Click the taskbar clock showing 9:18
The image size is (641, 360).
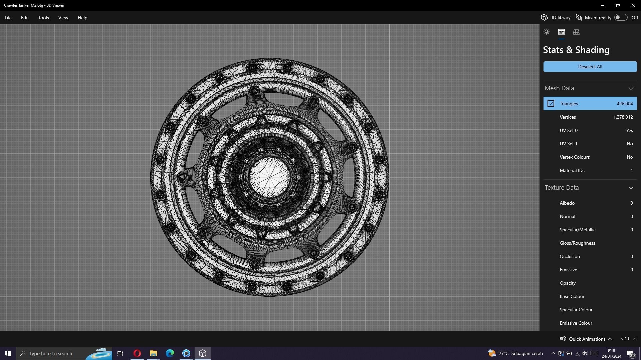611,353
